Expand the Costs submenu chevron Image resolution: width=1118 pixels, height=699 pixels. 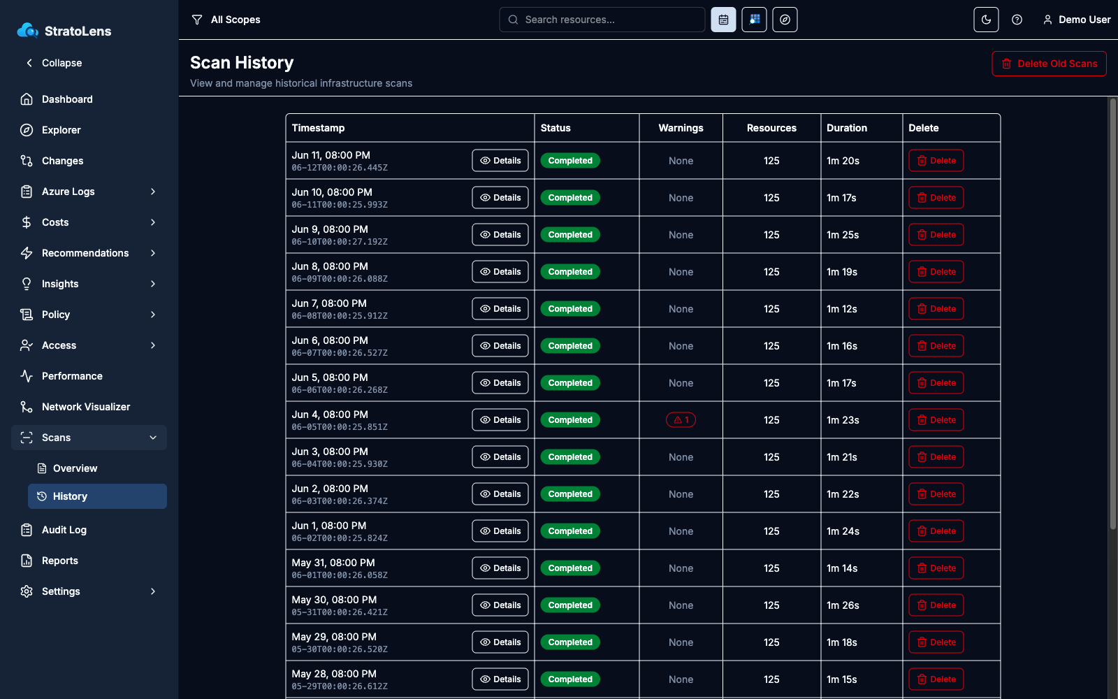coord(153,222)
